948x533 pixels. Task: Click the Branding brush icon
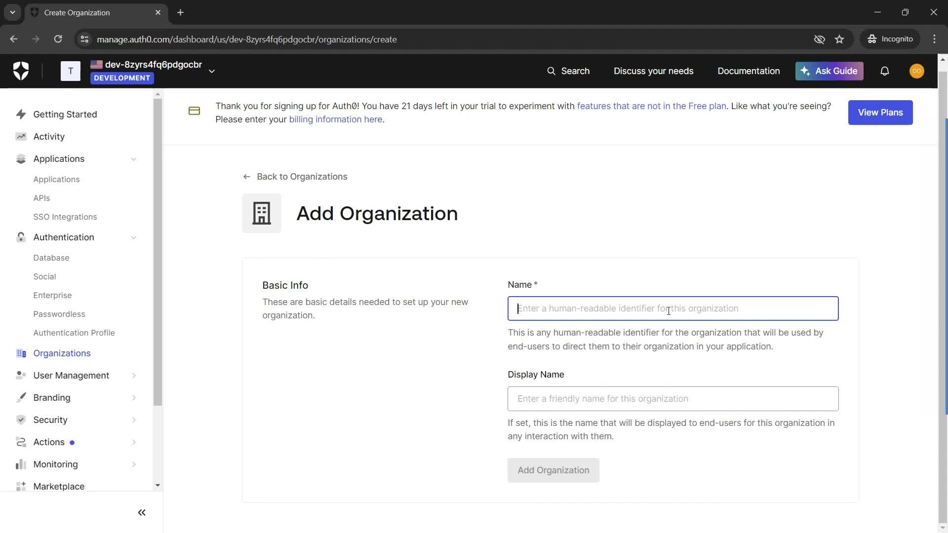click(x=21, y=398)
